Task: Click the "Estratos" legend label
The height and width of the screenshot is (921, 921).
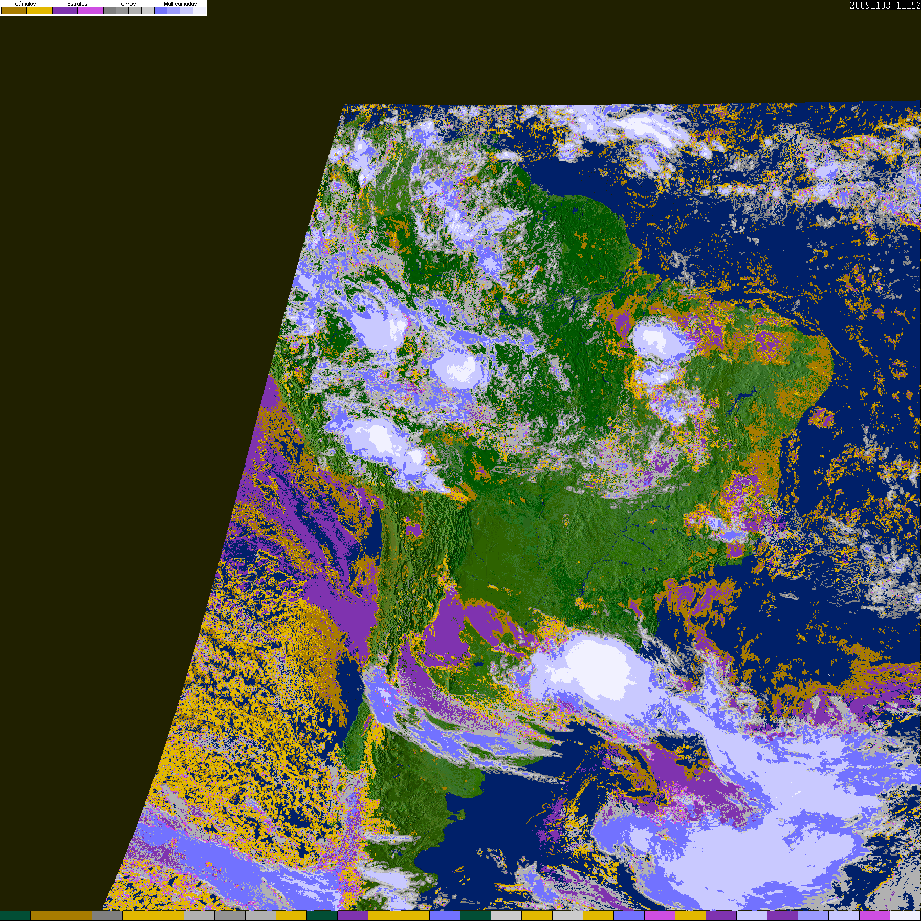Action: tap(77, 4)
